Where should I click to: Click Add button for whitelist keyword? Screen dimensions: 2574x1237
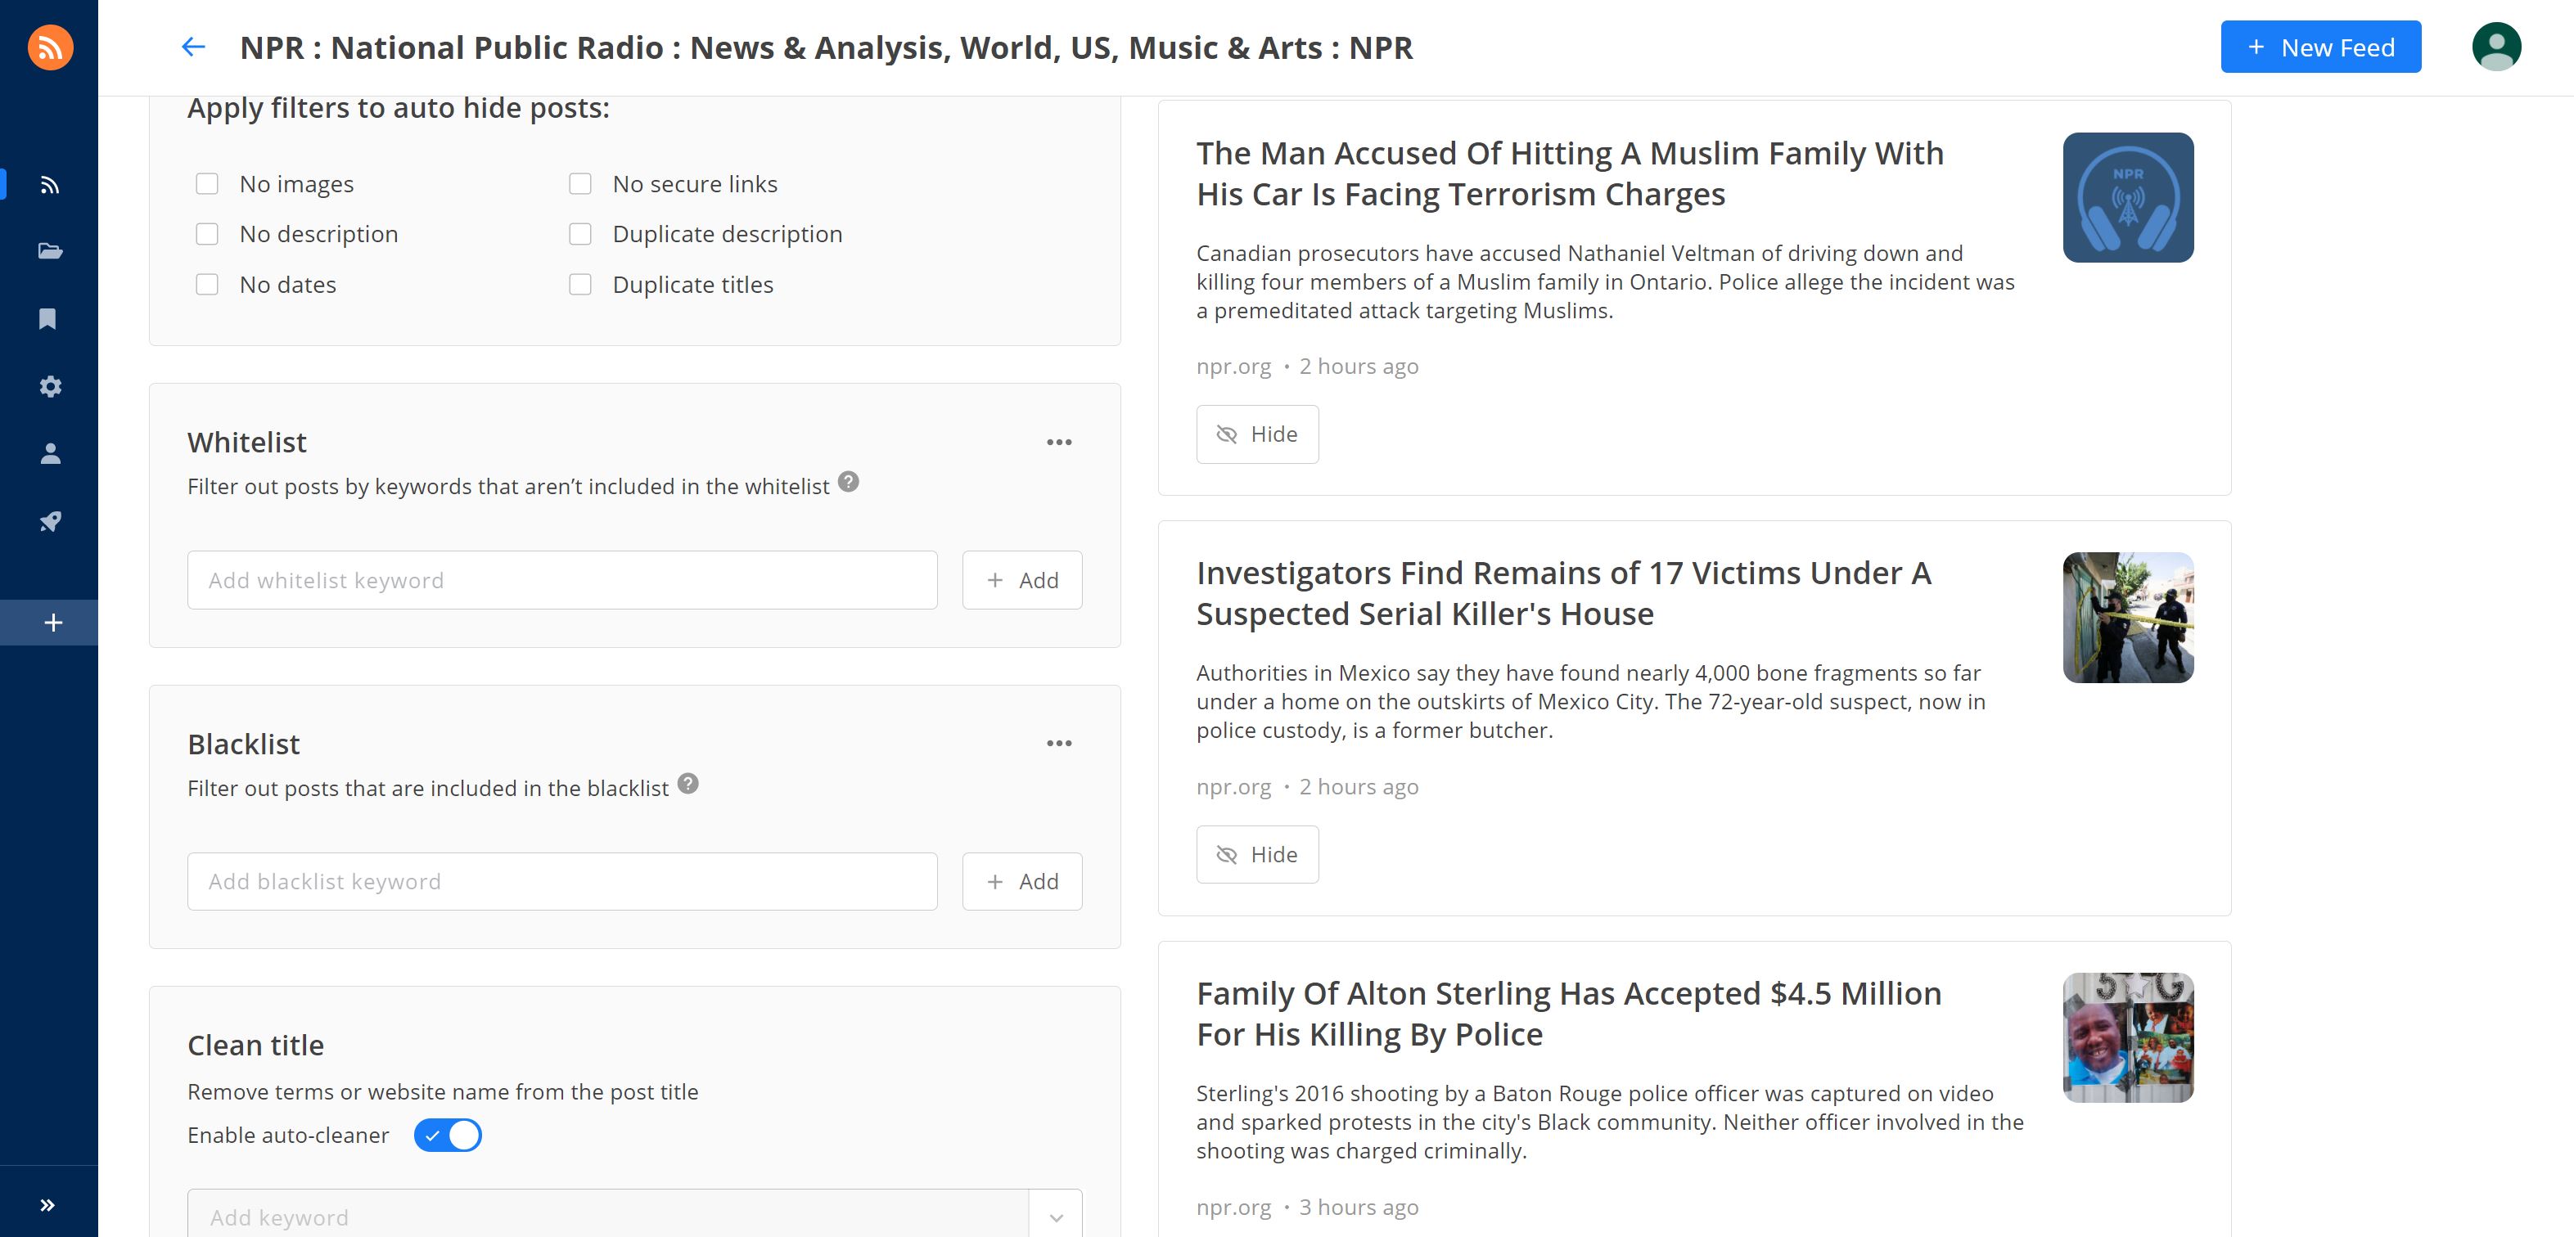pos(1021,581)
